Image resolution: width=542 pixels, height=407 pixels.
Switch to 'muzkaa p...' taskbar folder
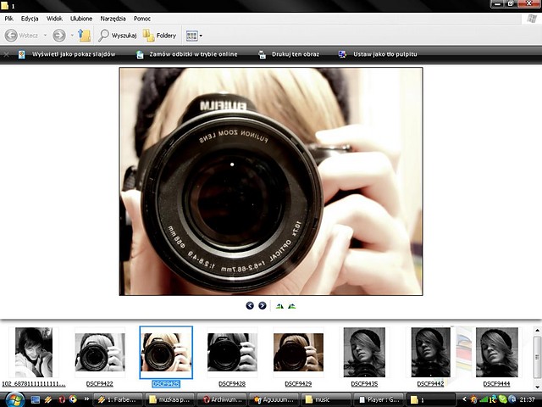pyautogui.click(x=169, y=399)
